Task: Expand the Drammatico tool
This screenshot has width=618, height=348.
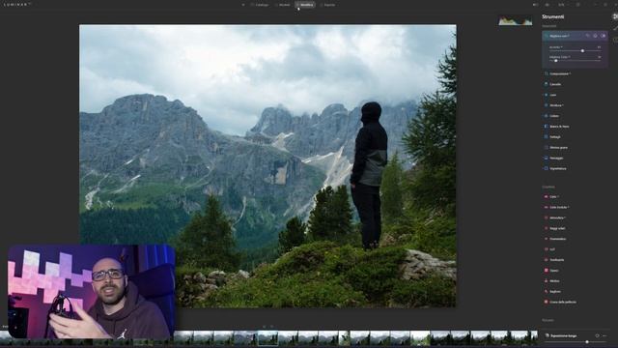Action: tap(555, 239)
